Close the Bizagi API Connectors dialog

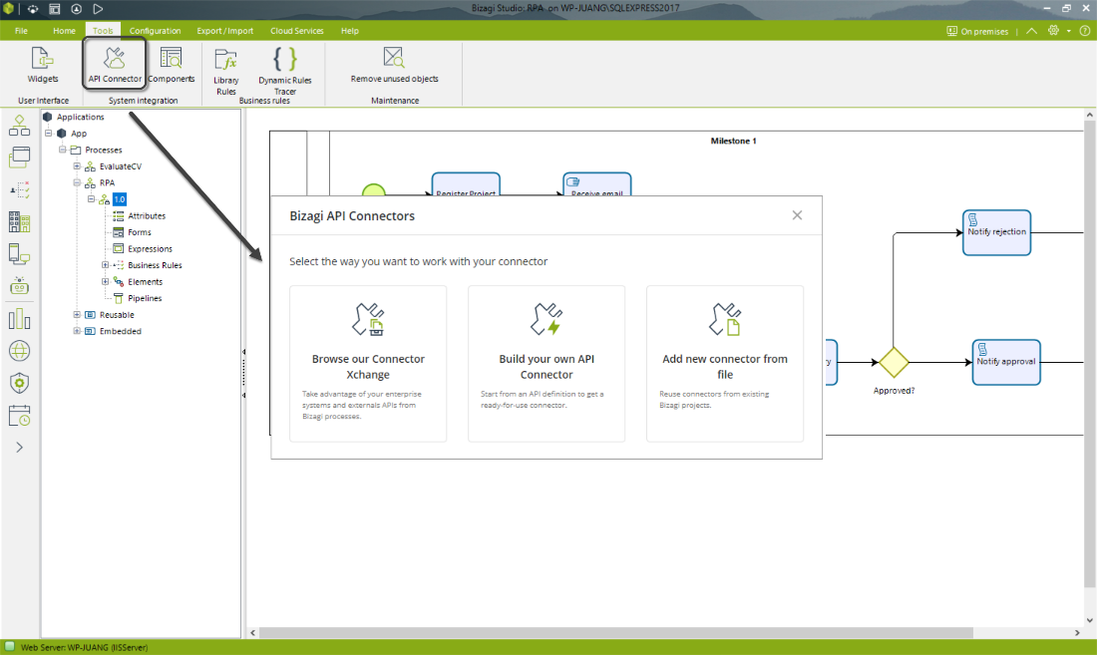point(797,215)
